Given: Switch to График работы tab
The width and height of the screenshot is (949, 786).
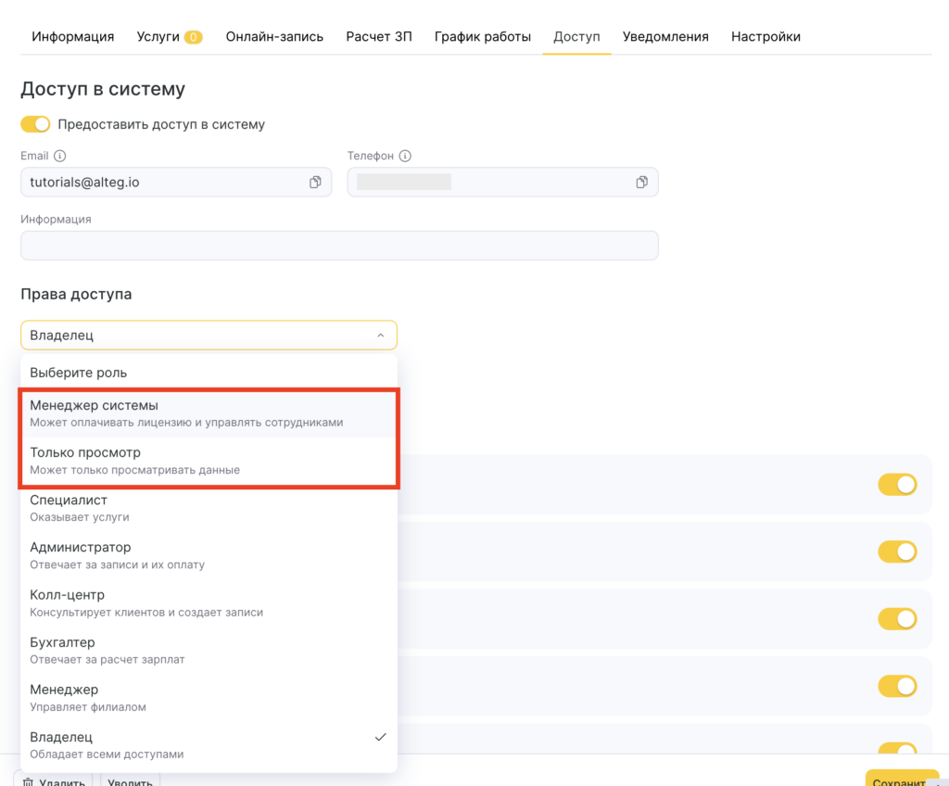Looking at the screenshot, I should coord(482,37).
